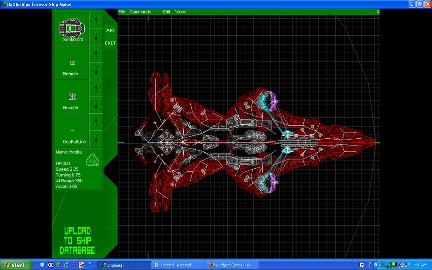The width and height of the screenshot is (432, 270).
Task: Click the first quick launch icon
Action: click(x=43, y=265)
